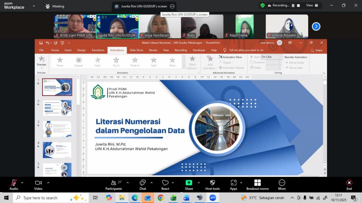Start the camera with the Video button
Image resolution: width=362 pixels, height=203 pixels.
38,183
